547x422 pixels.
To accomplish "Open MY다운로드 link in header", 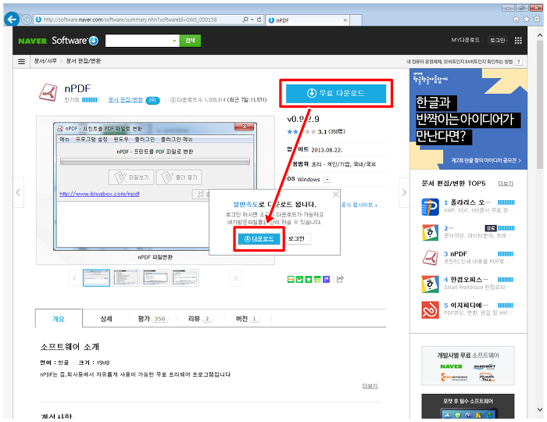I will pos(465,40).
